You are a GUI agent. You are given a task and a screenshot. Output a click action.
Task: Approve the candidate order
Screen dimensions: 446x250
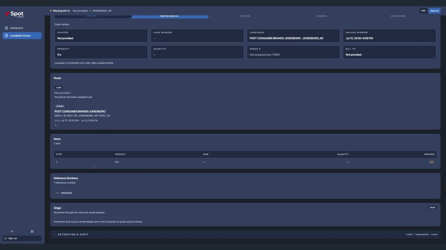click(x=434, y=11)
